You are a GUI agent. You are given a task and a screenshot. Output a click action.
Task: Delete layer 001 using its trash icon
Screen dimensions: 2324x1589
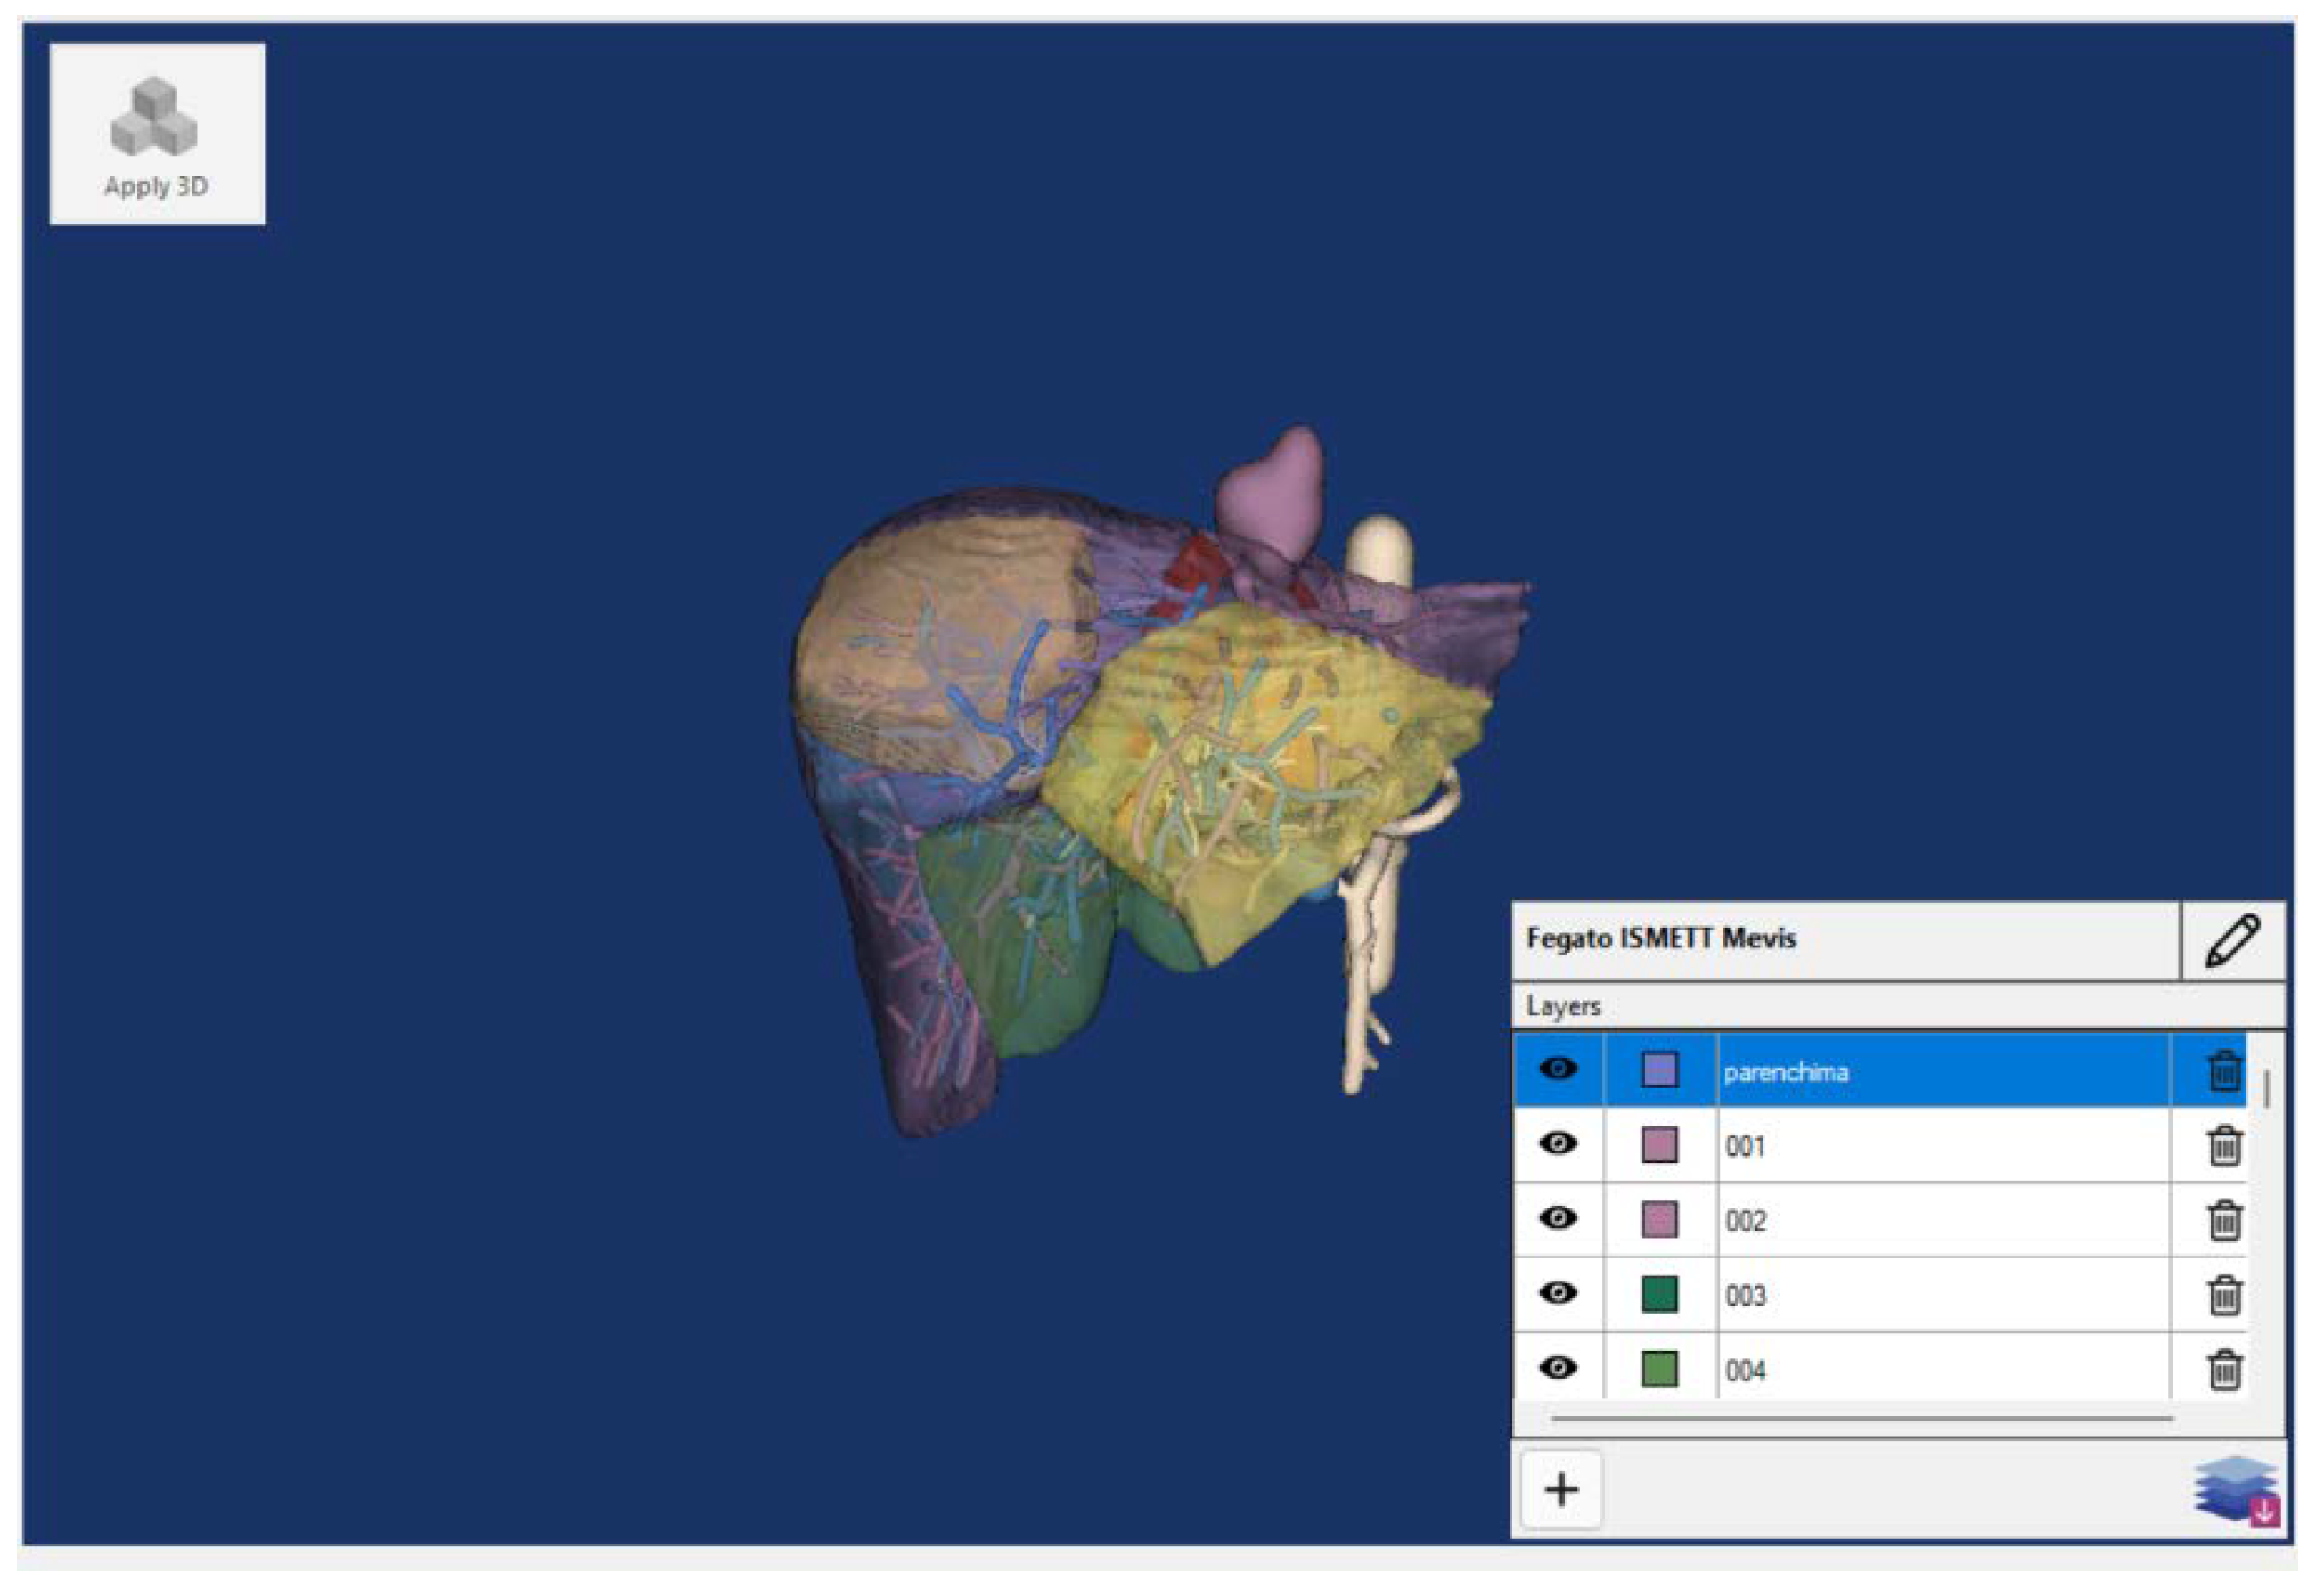pos(2223,1146)
